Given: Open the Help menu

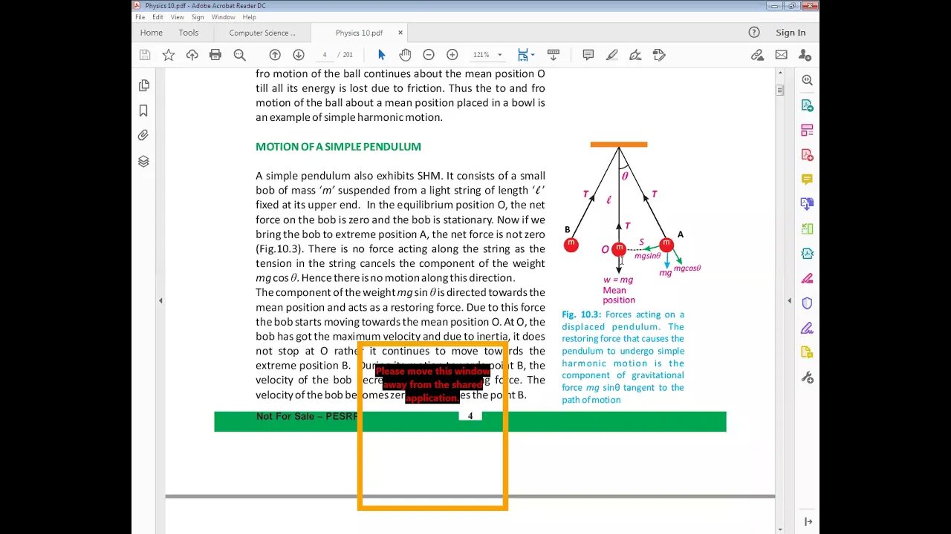Looking at the screenshot, I should (x=250, y=17).
